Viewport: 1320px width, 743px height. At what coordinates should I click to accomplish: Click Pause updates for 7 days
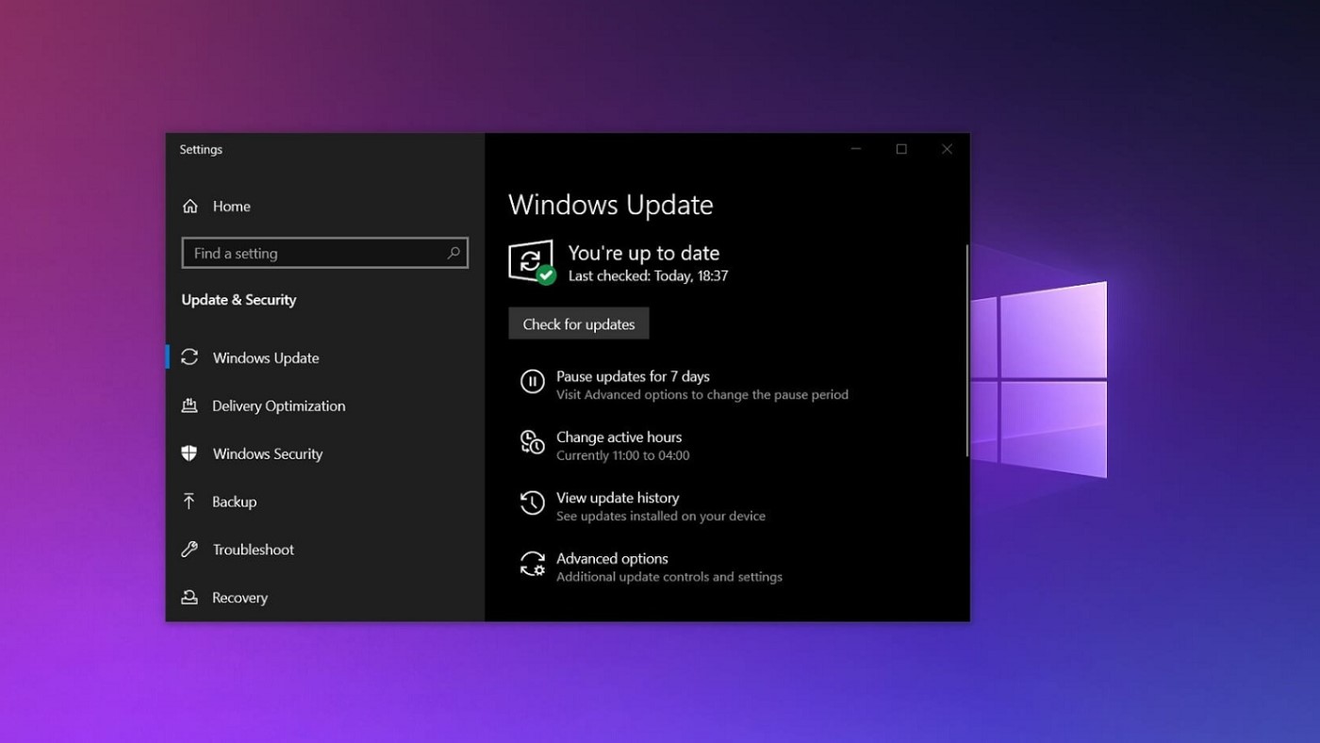click(x=633, y=376)
